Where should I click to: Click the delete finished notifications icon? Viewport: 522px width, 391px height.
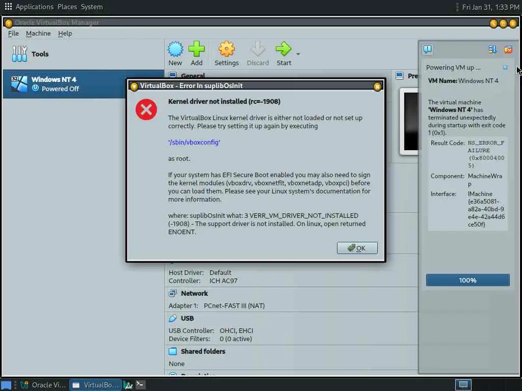(x=508, y=49)
